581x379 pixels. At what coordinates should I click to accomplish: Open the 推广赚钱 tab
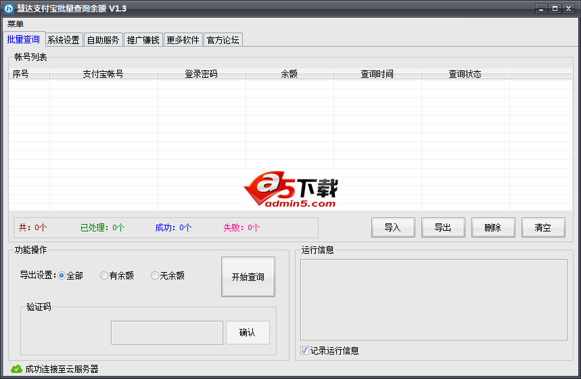click(143, 40)
